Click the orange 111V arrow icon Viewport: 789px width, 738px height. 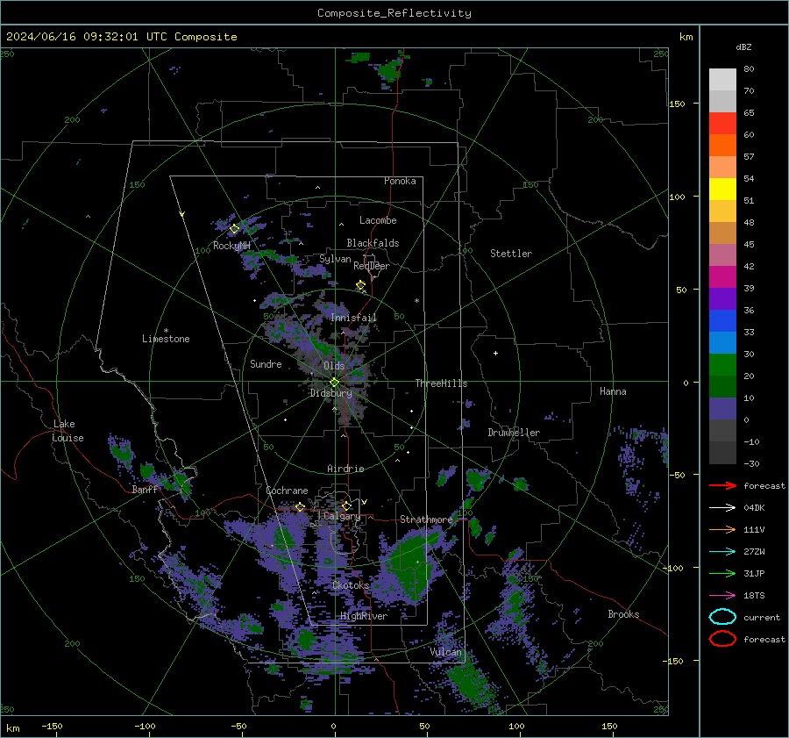[722, 529]
